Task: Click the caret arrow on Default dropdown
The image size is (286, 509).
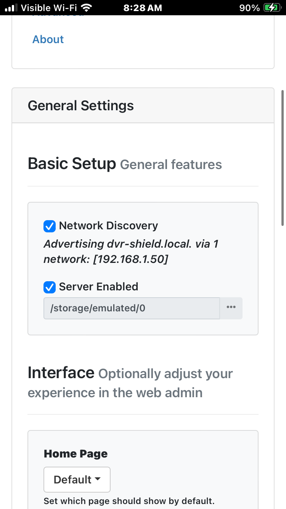Action: pos(98,479)
